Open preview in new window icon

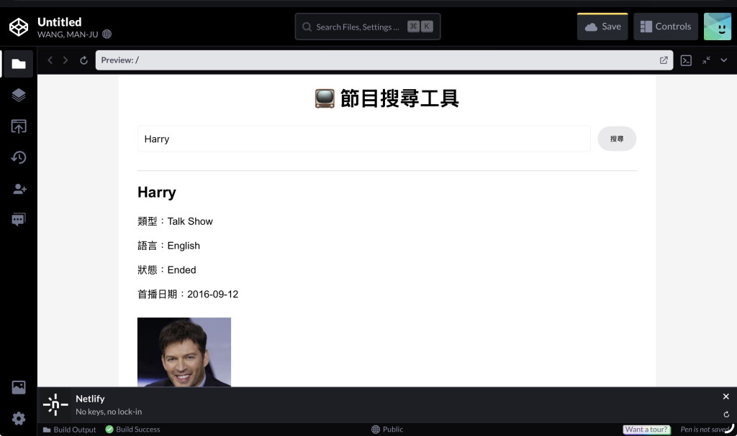tap(664, 60)
